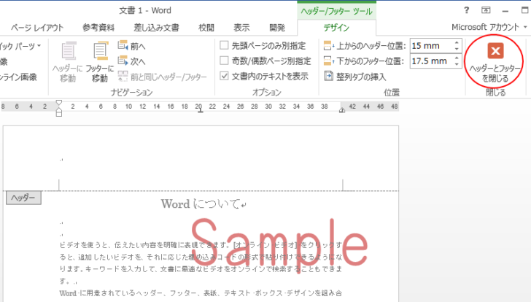This screenshot has height=302, width=531.
Task: Decrease header position from top value
Action: [x=457, y=49]
